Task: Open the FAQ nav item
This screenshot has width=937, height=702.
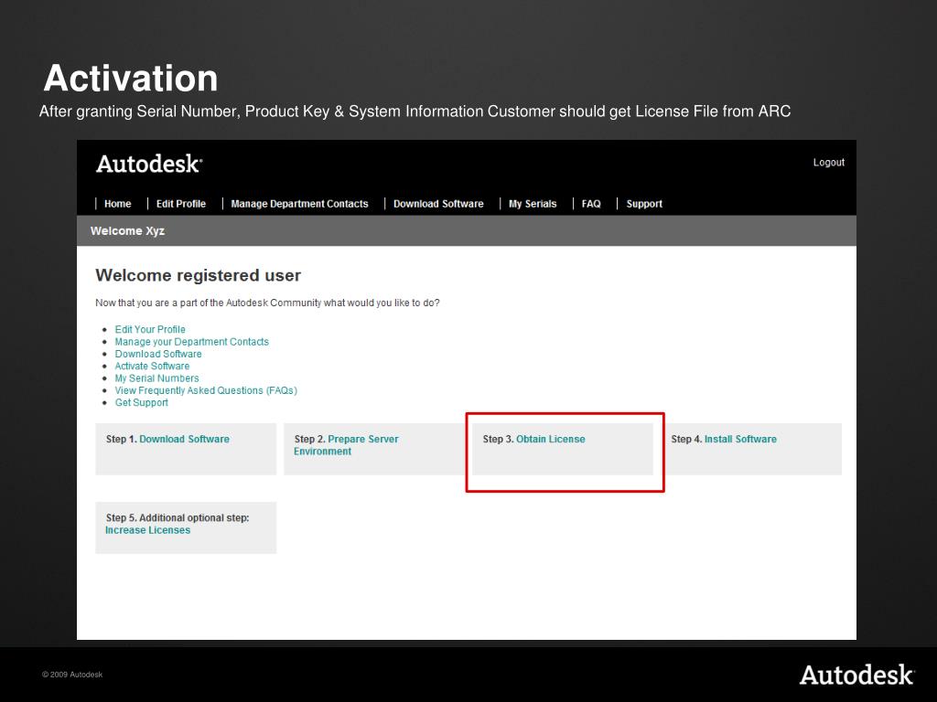Action: point(590,204)
